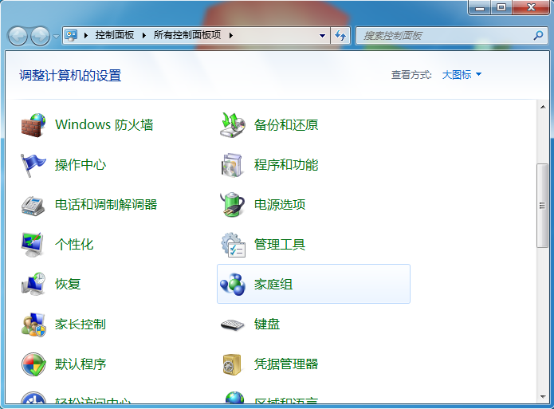Open the 备份和还原 link
Image resolution: width=554 pixels, height=409 pixels.
pos(286,125)
